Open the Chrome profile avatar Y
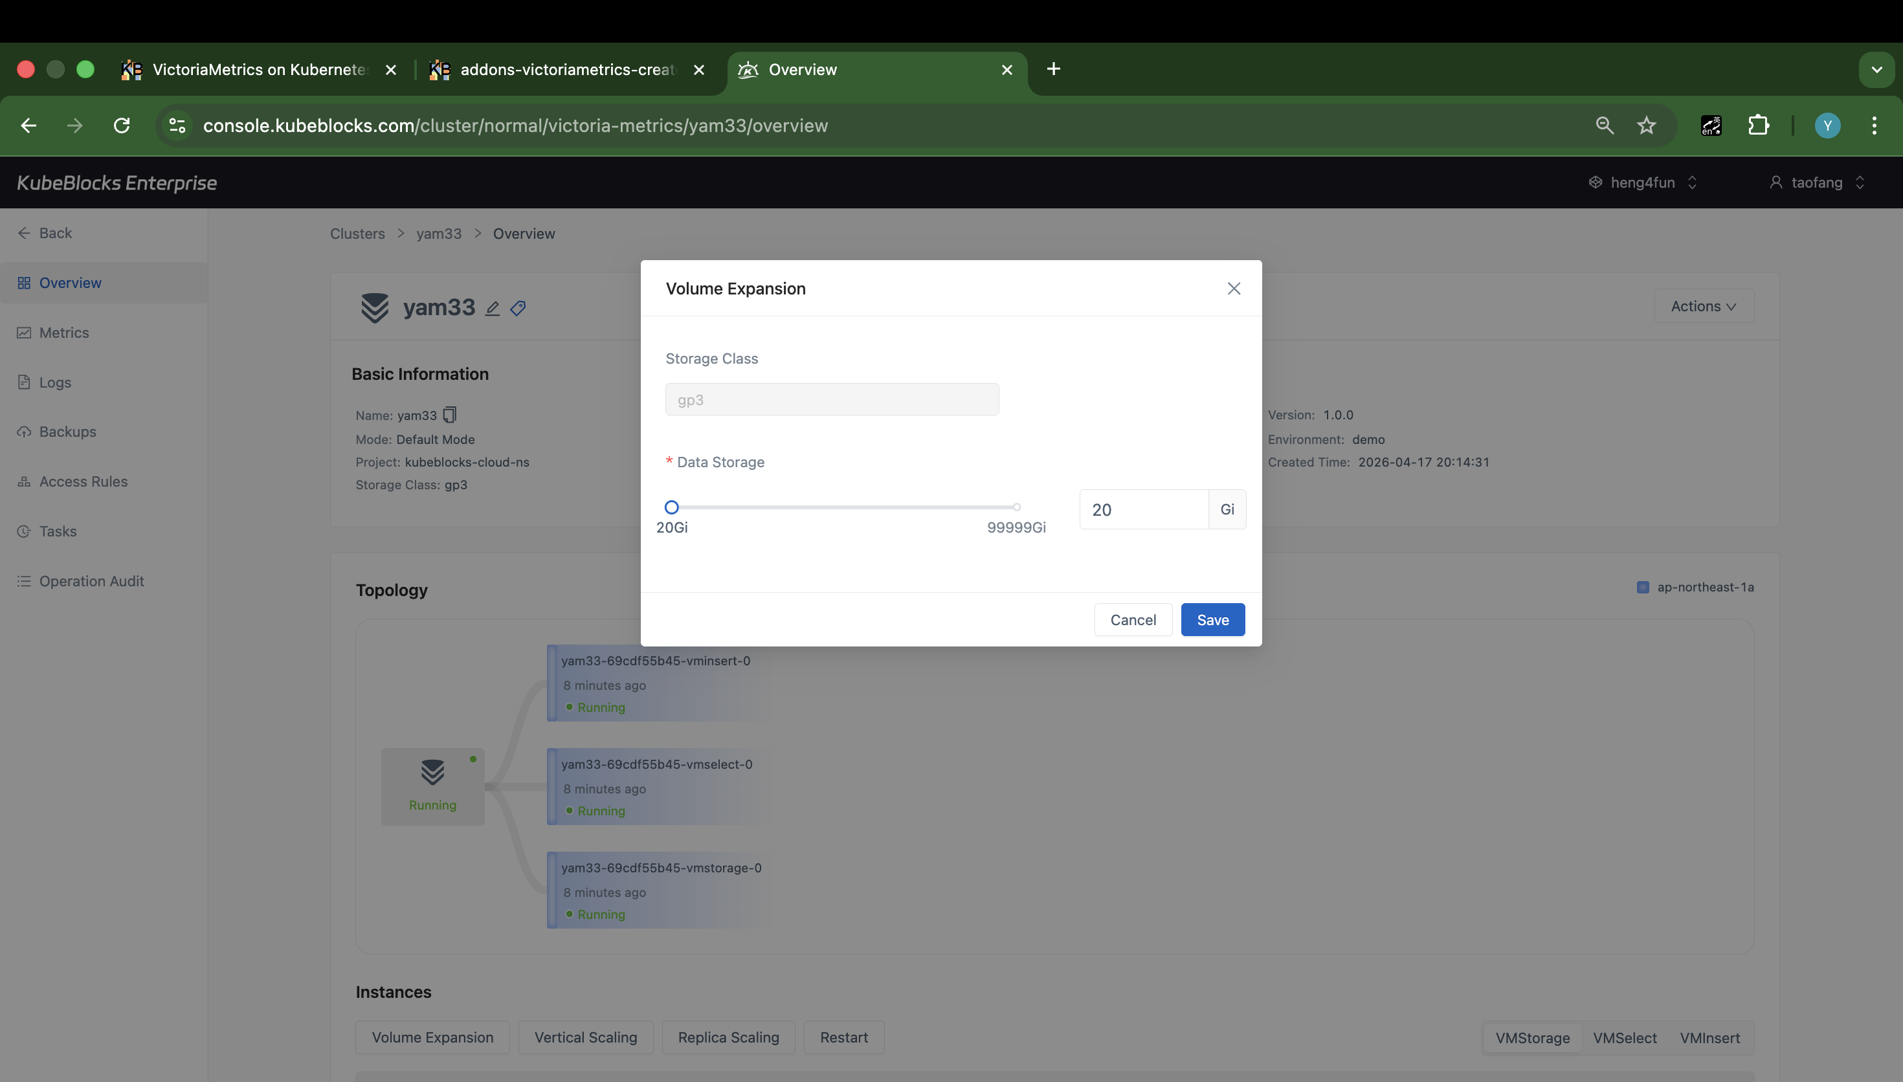 [x=1827, y=126]
